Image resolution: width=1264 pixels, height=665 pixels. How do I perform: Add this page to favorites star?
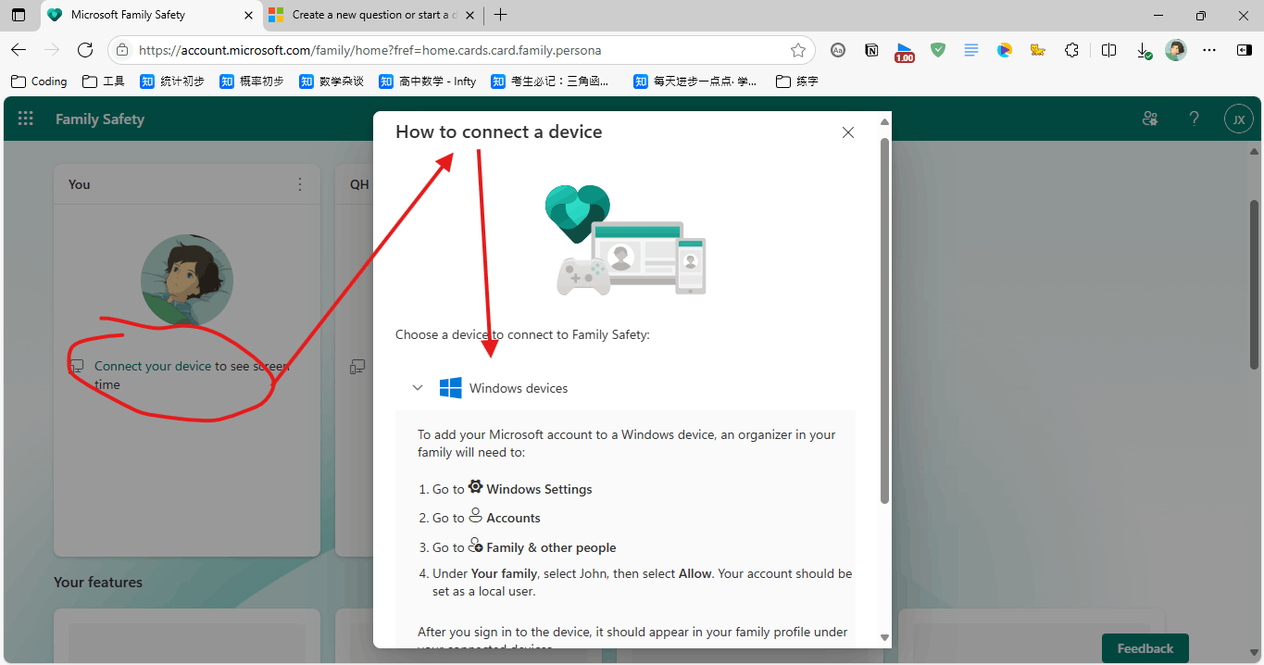click(798, 50)
